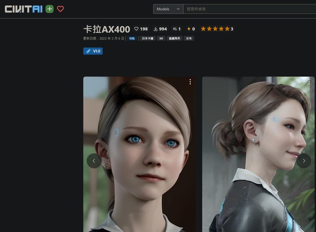Open three-dot menu on left image
The height and width of the screenshot is (232, 316).
click(190, 82)
